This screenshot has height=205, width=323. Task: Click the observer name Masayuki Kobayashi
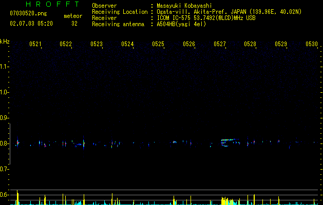point(184,6)
